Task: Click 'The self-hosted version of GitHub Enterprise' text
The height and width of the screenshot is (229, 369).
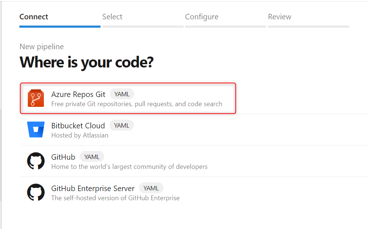Action: (115, 198)
